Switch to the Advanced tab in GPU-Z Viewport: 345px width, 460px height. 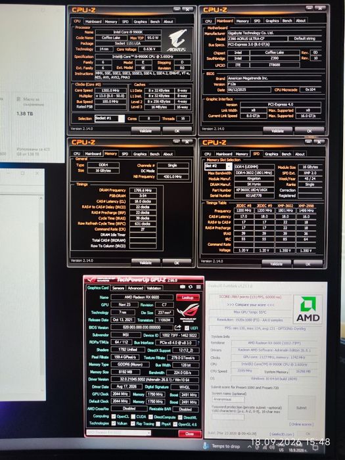tap(135, 288)
